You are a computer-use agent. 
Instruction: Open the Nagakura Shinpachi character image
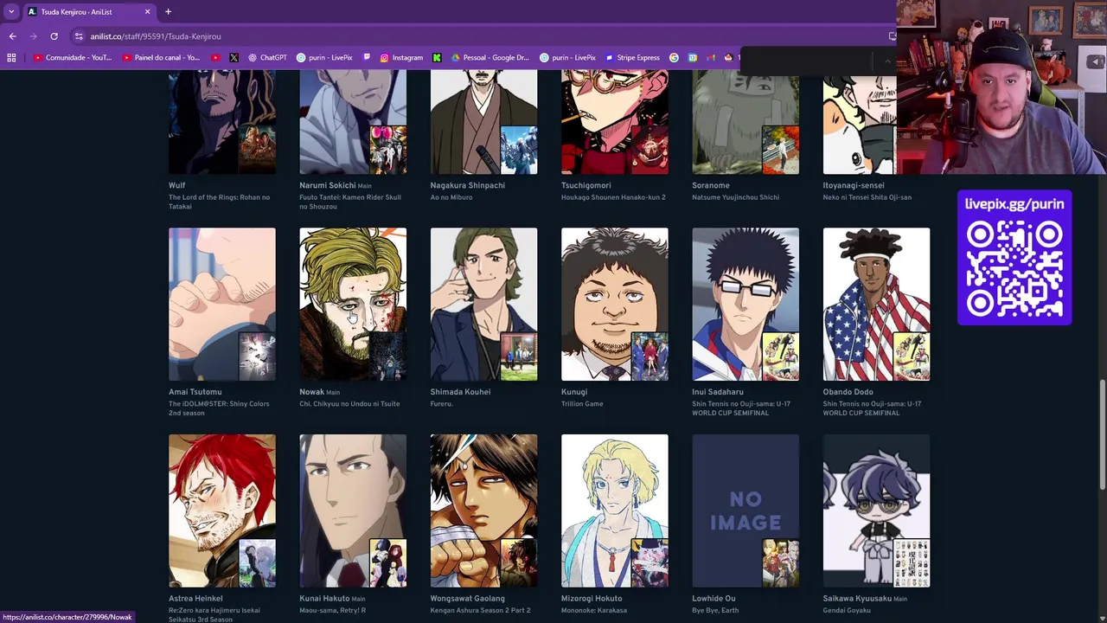point(483,122)
